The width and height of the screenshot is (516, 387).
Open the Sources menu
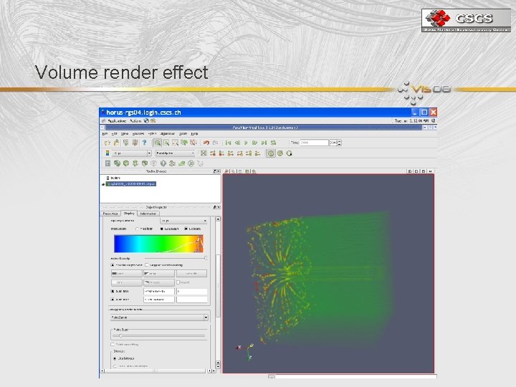click(138, 134)
